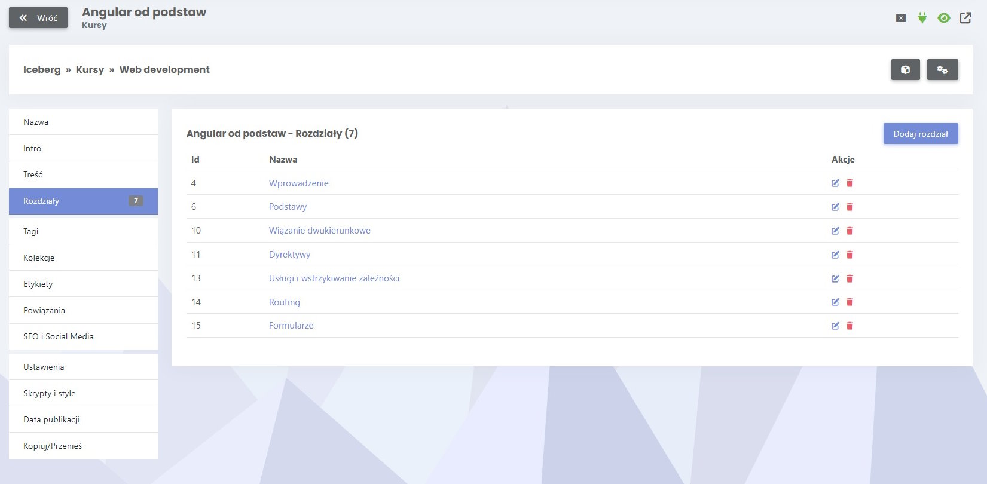Delete the Dyrektywy chapter with its trash icon
The image size is (987, 484).
click(850, 255)
